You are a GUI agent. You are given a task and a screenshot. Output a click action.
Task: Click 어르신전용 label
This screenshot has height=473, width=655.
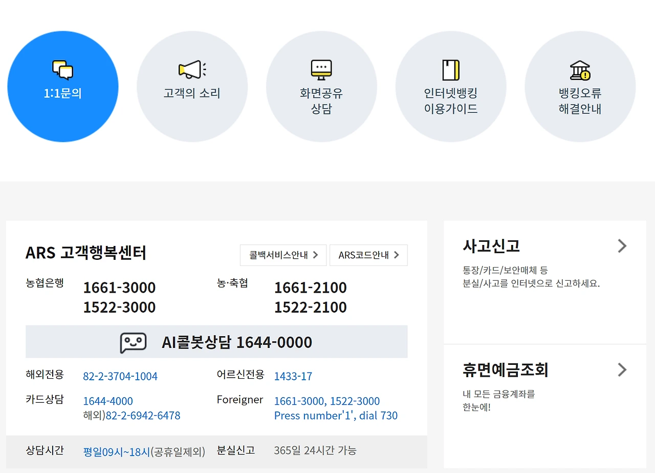241,374
